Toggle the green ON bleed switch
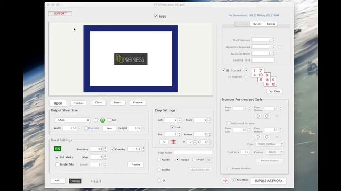The height and width of the screenshot is (191, 341). (x=58, y=149)
